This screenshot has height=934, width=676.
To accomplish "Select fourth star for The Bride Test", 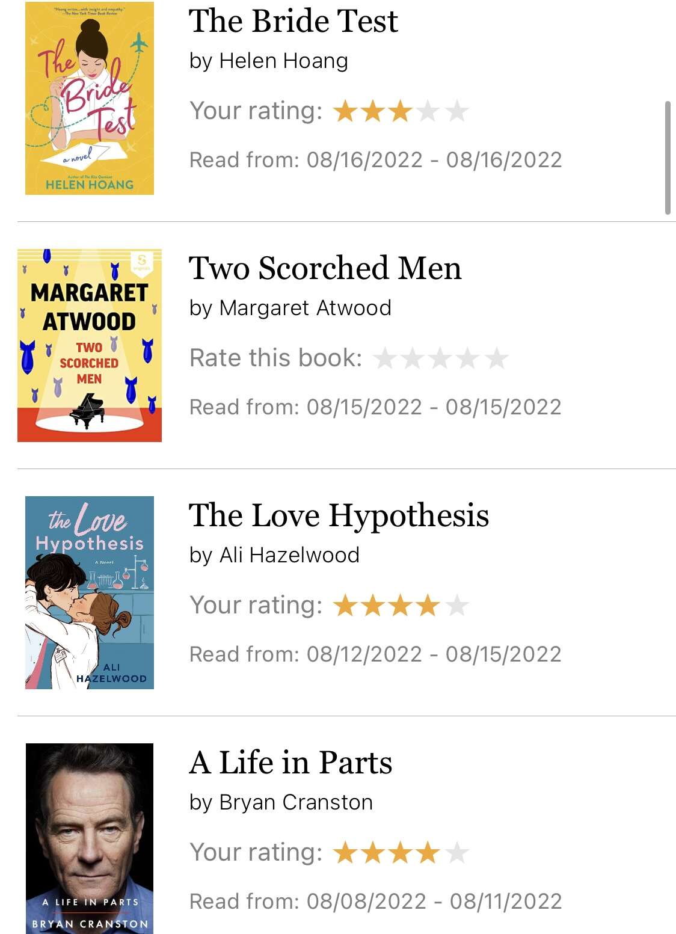I will pyautogui.click(x=428, y=111).
